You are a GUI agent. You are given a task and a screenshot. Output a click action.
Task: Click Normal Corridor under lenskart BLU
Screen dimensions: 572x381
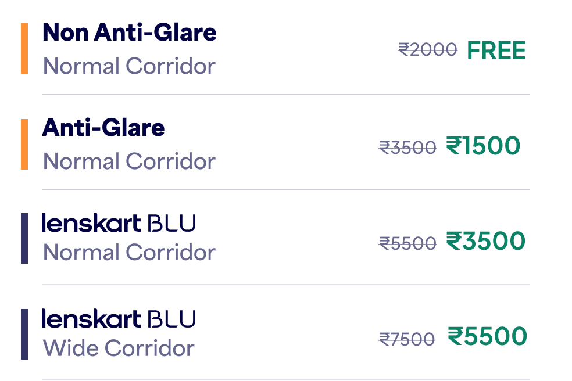pyautogui.click(x=129, y=253)
